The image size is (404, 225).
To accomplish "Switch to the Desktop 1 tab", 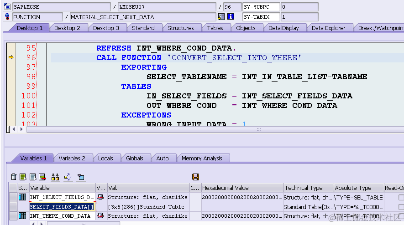I will tap(30, 28).
